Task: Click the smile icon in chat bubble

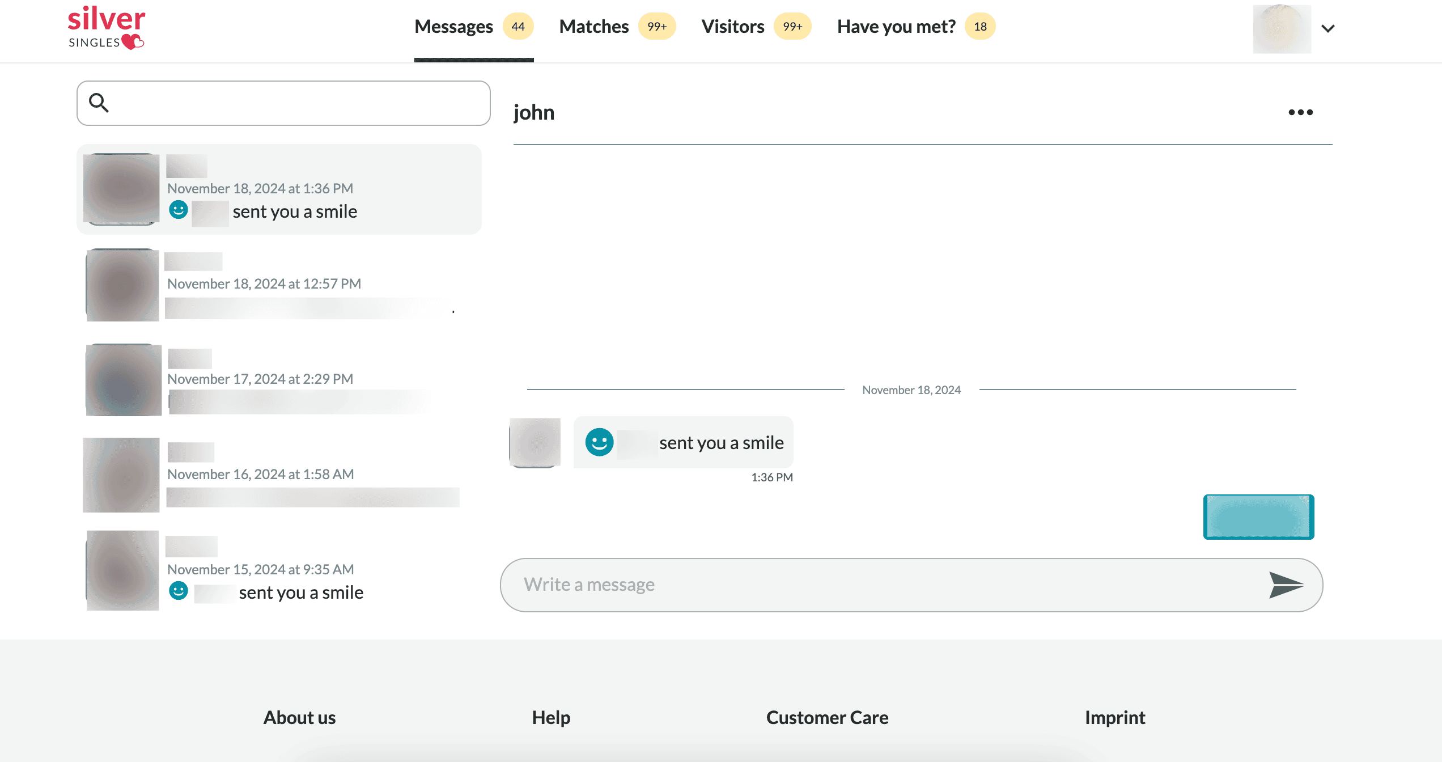Action: pos(599,442)
